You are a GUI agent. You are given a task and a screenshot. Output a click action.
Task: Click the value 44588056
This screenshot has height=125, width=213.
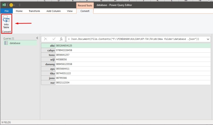coord(61,60)
